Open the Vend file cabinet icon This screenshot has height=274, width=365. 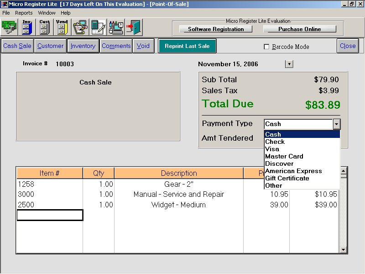point(62,27)
